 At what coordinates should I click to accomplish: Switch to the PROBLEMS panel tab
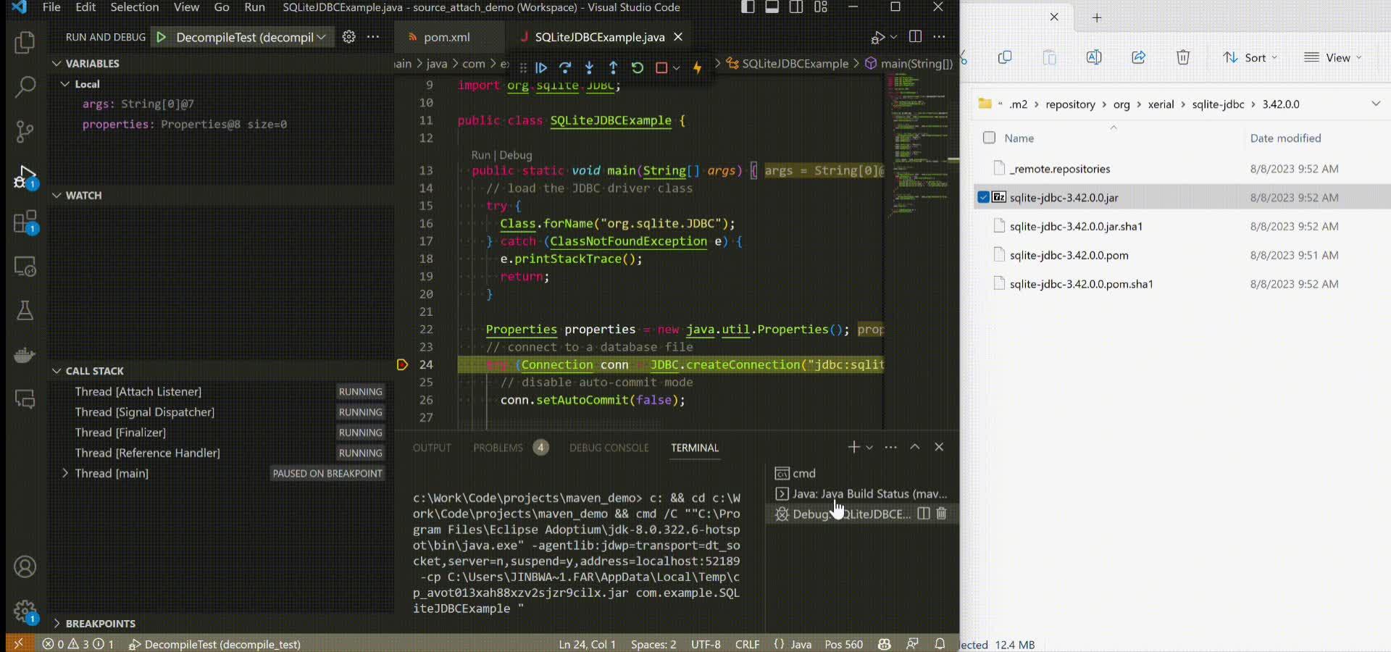coord(498,448)
